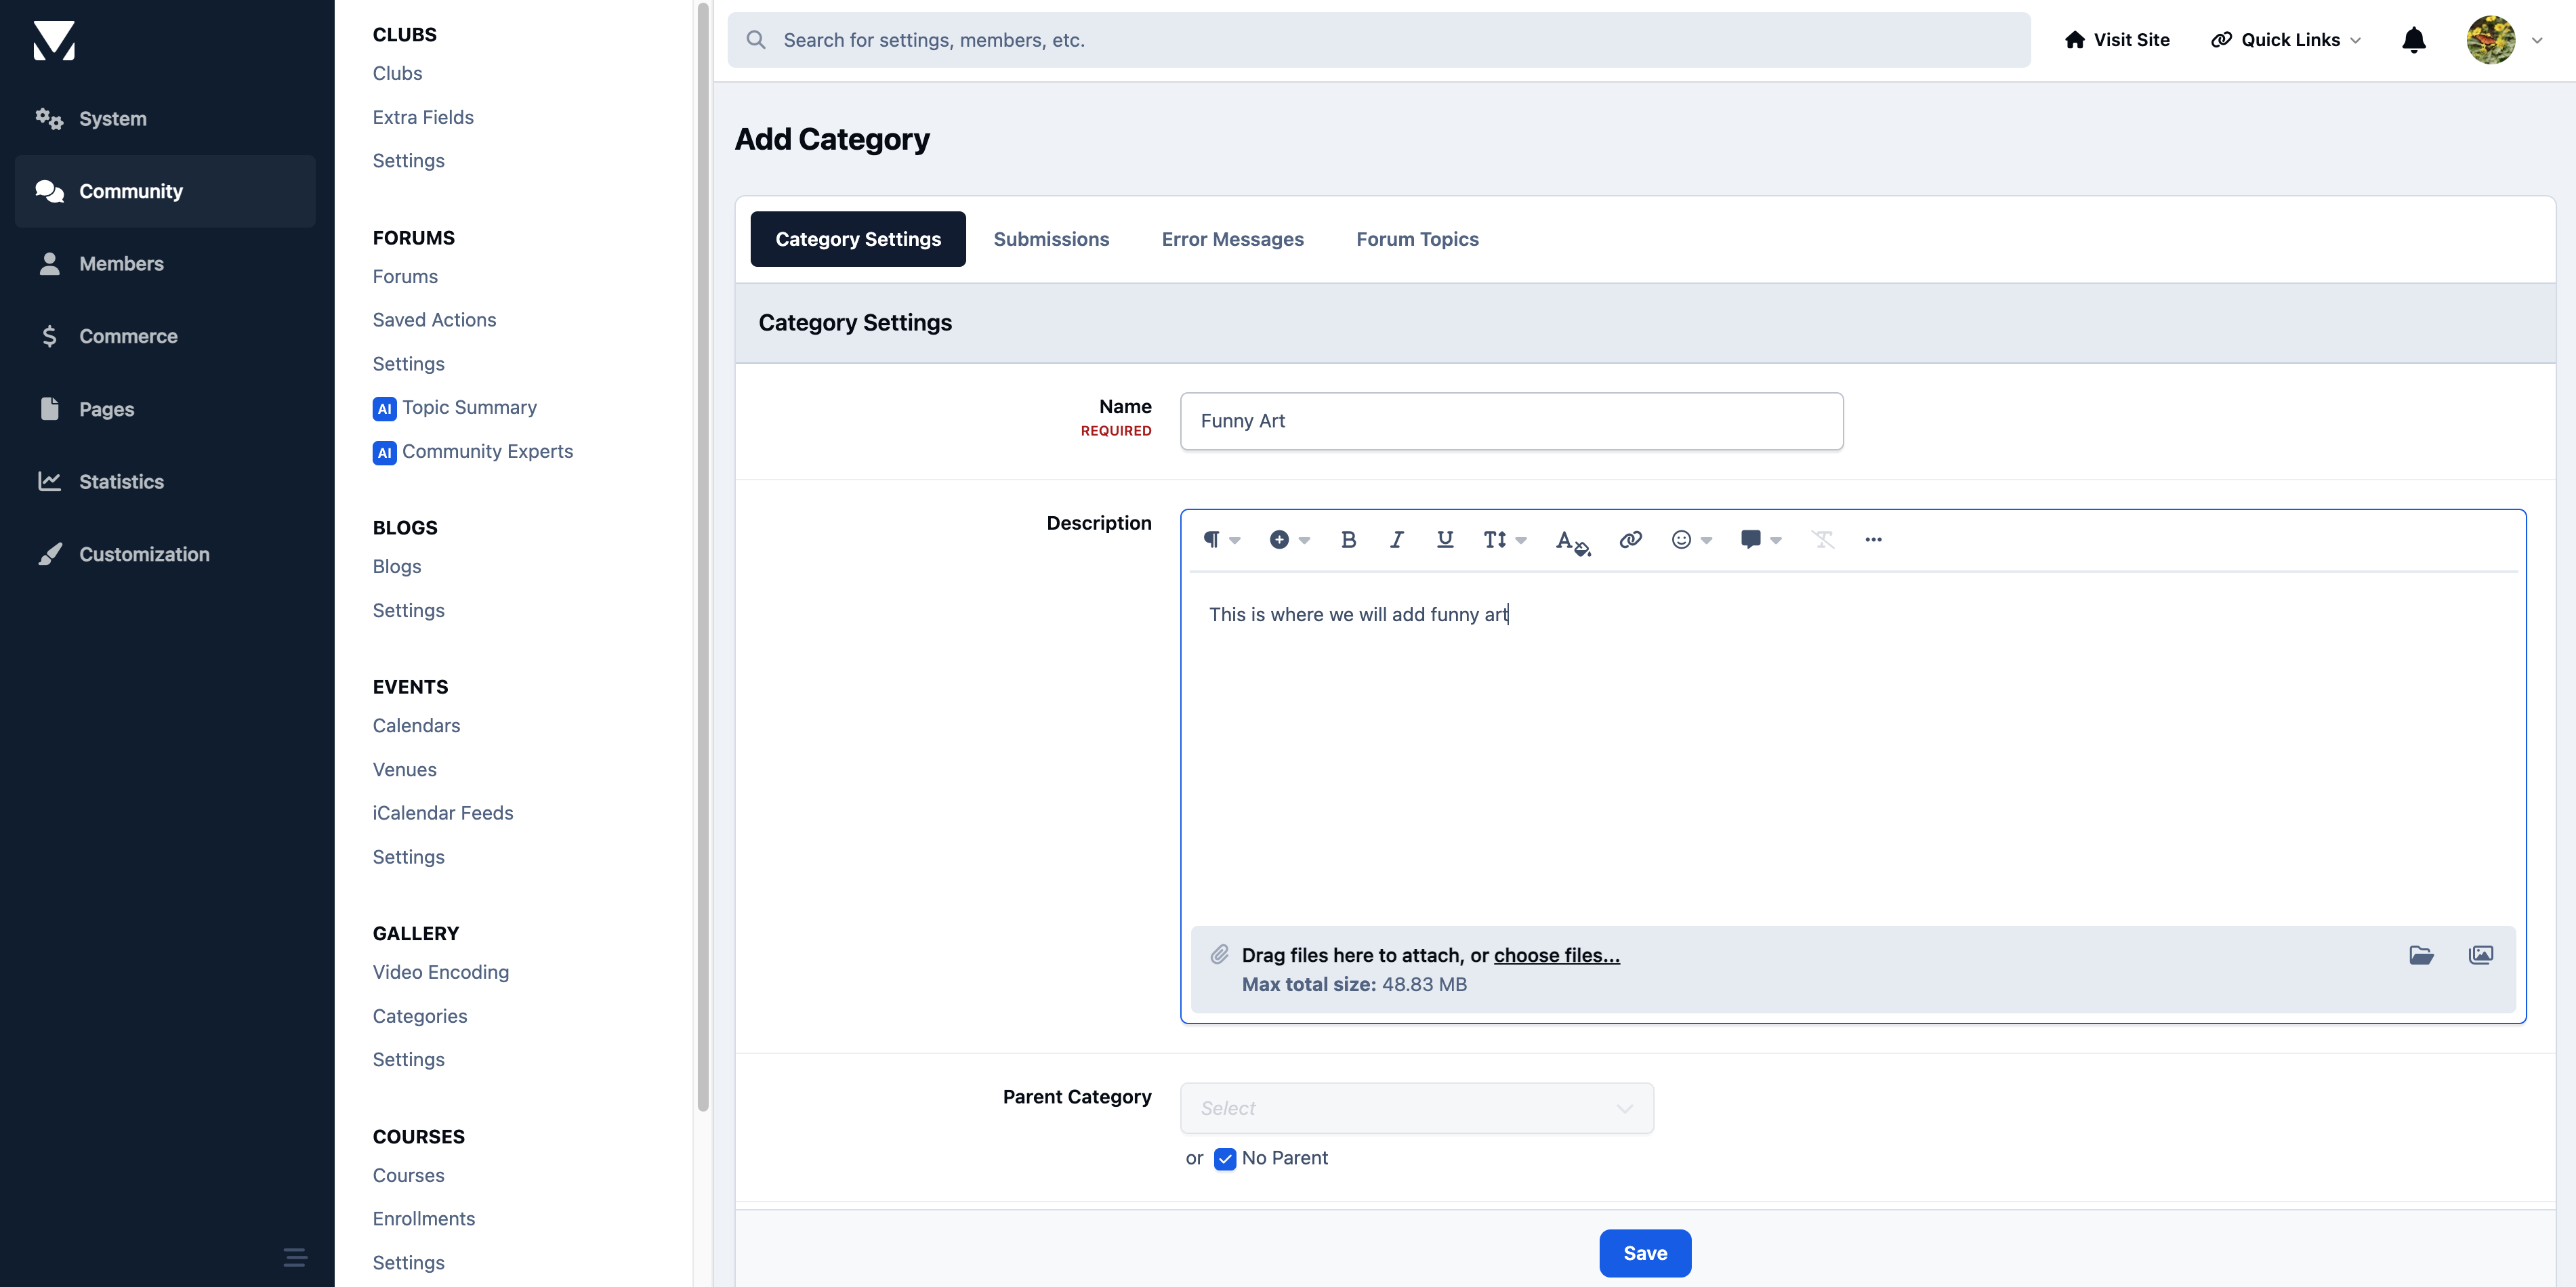Image resolution: width=2576 pixels, height=1287 pixels.
Task: Click the clear formatting icon
Action: [1823, 540]
